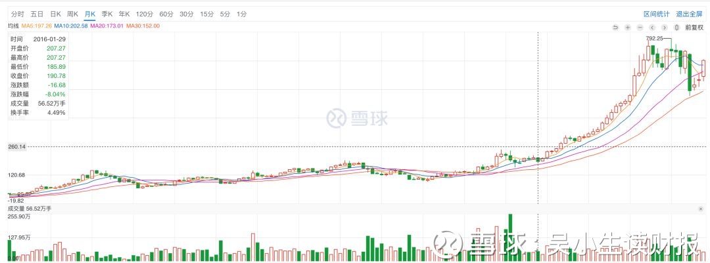This screenshot has width=710, height=263.
Task: Click the candlestick chart style icon
Action: pyautogui.click(x=676, y=28)
